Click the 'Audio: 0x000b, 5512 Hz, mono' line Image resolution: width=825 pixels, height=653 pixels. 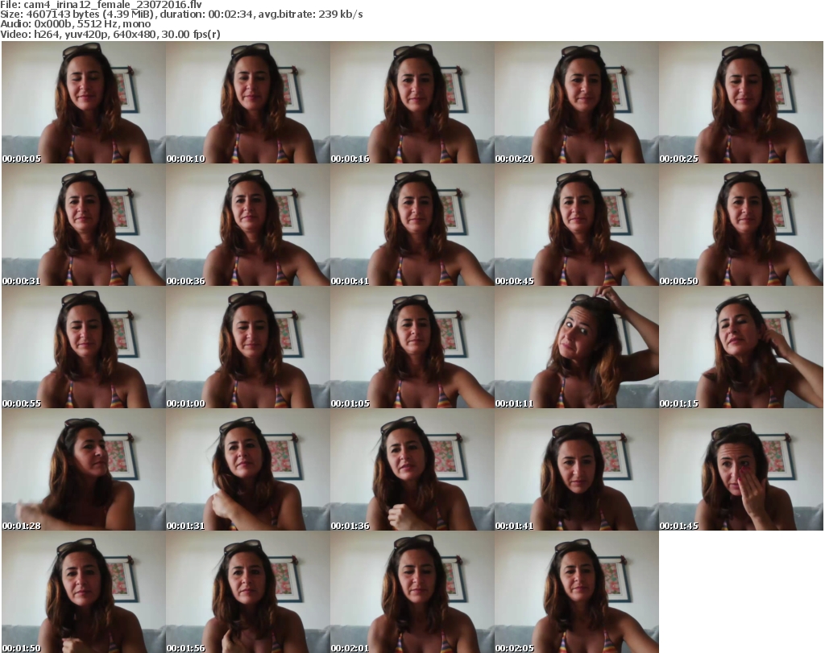76,24
